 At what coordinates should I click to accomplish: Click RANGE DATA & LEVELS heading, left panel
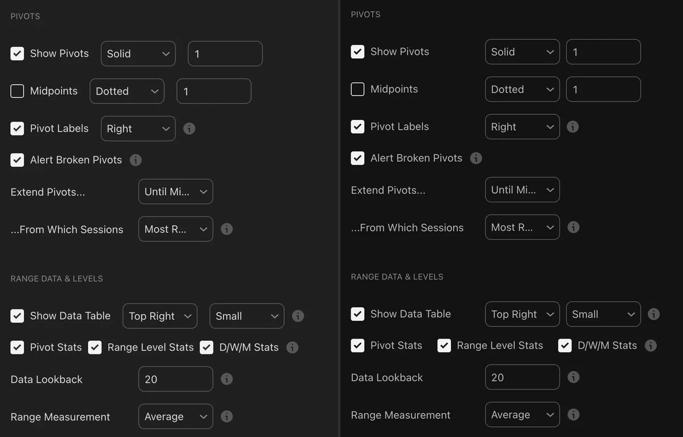point(57,278)
